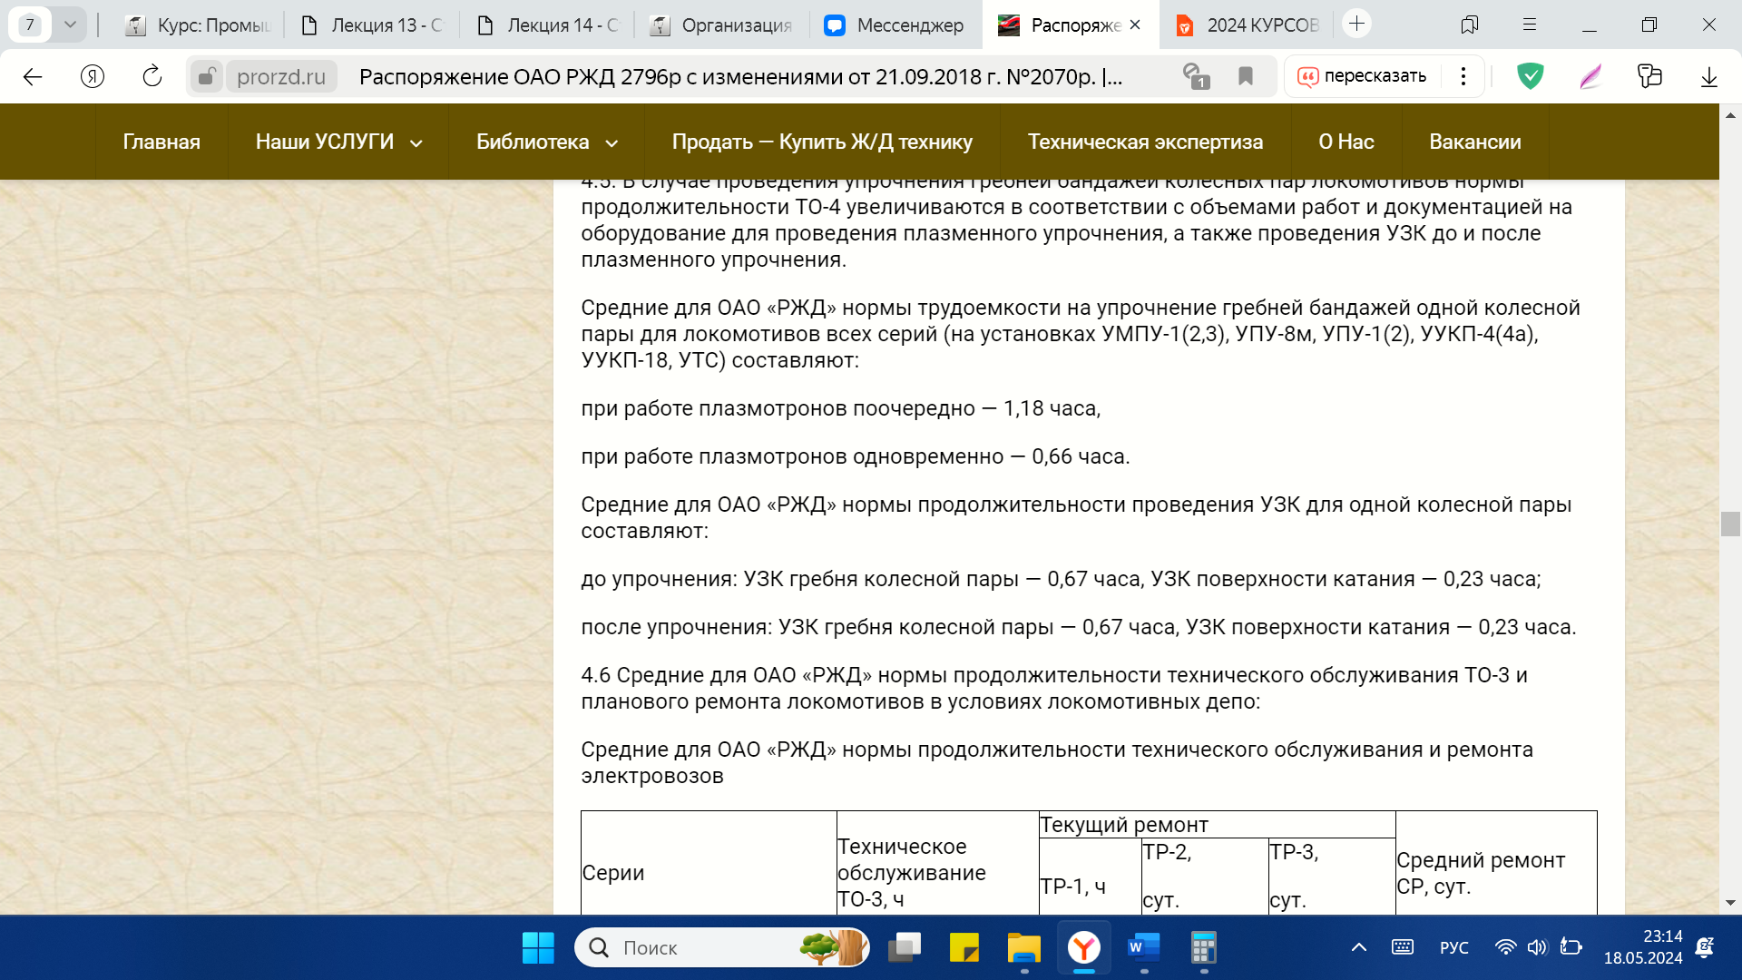Open the О Нас menu item

pos(1346,142)
